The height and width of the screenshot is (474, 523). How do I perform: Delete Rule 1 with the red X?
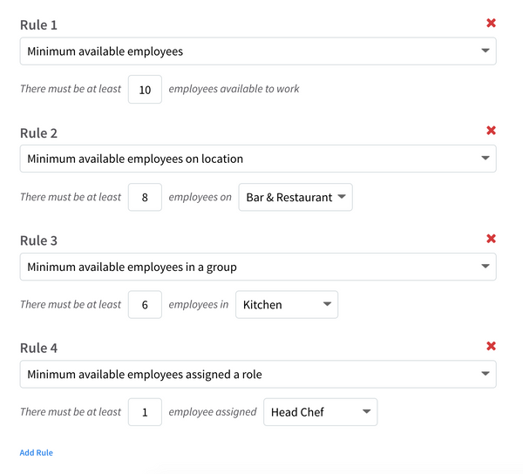(491, 24)
